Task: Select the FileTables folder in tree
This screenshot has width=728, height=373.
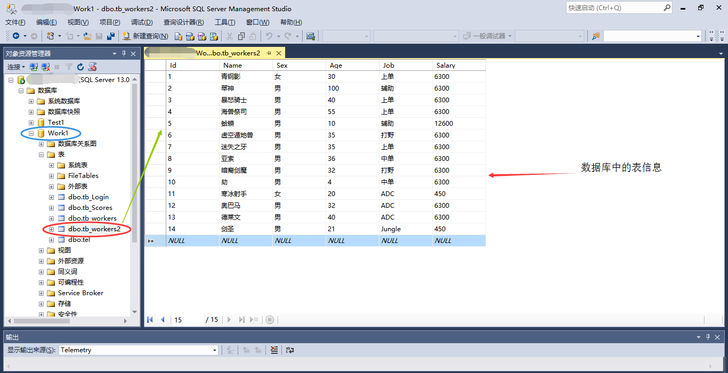Action: point(83,176)
